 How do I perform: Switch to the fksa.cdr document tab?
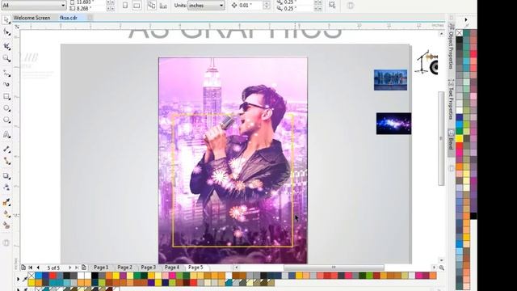pyautogui.click(x=69, y=18)
